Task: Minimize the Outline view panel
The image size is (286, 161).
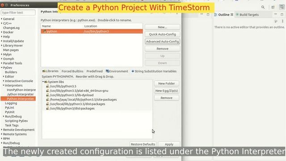Action: click(276, 14)
